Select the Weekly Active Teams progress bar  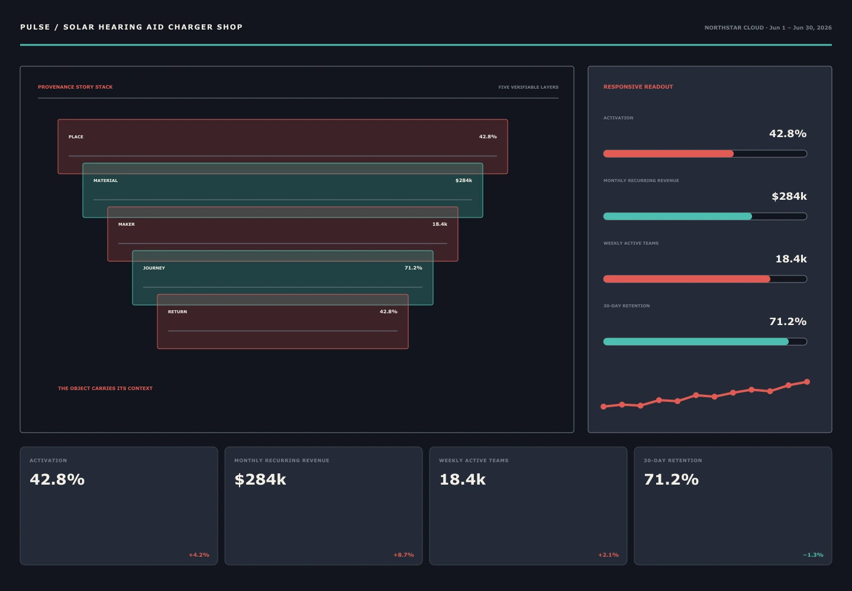coord(705,279)
